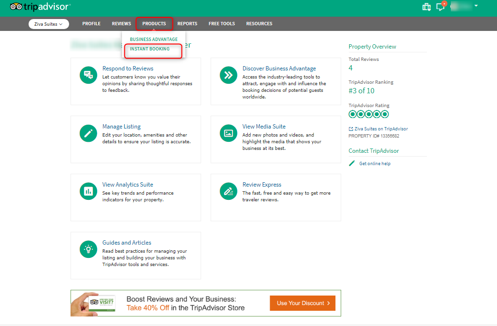The image size is (497, 326).
Task: Click the Manage Listing pencil icon
Action: click(89, 133)
